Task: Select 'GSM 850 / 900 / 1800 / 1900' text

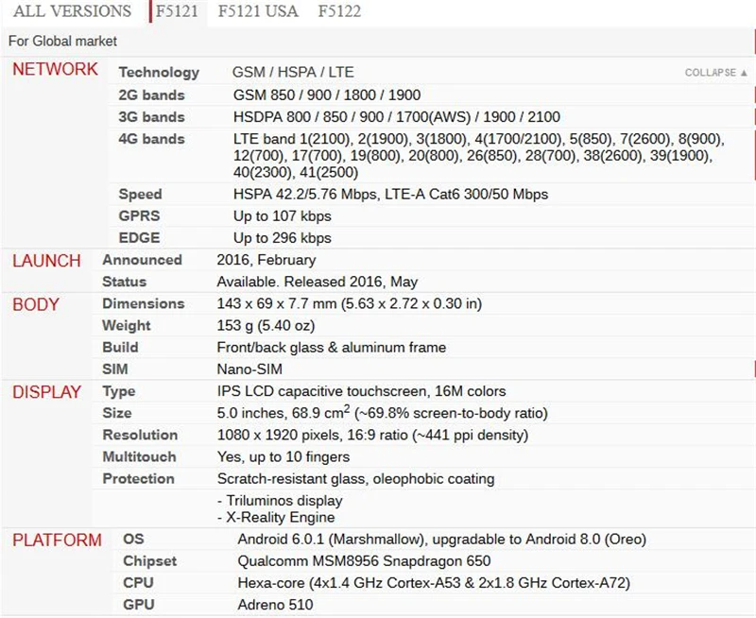Action: point(327,94)
